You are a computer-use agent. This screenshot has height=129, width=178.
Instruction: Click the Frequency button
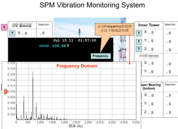point(101,56)
